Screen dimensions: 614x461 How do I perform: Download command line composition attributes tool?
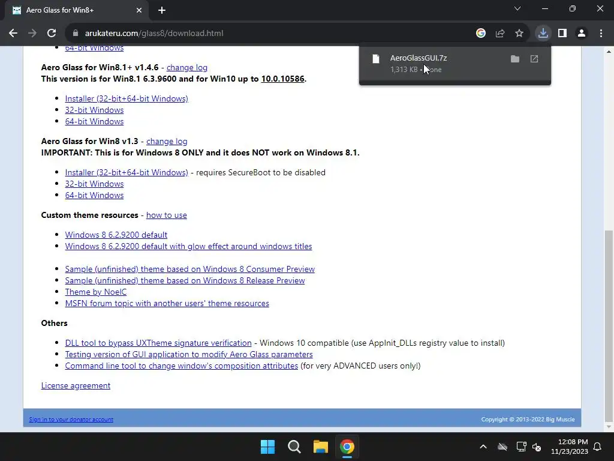tap(181, 366)
